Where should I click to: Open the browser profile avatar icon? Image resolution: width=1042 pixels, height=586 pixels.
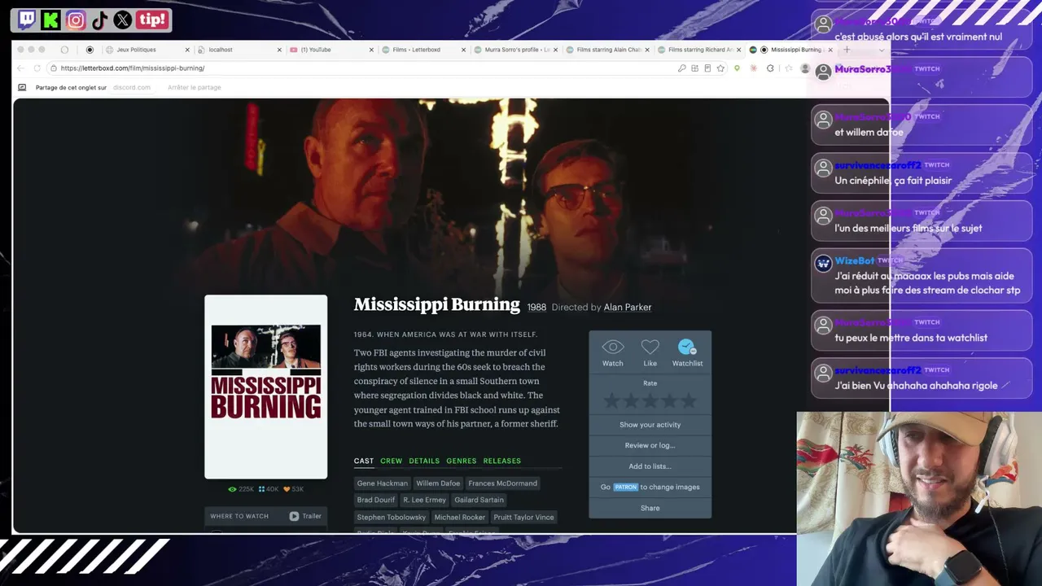click(x=805, y=68)
